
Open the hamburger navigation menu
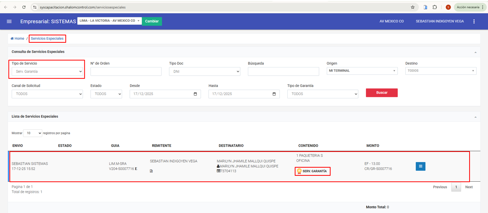tap(9, 21)
